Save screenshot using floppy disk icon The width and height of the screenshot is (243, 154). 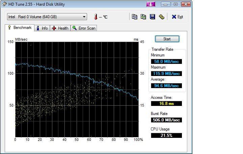(x=153, y=17)
